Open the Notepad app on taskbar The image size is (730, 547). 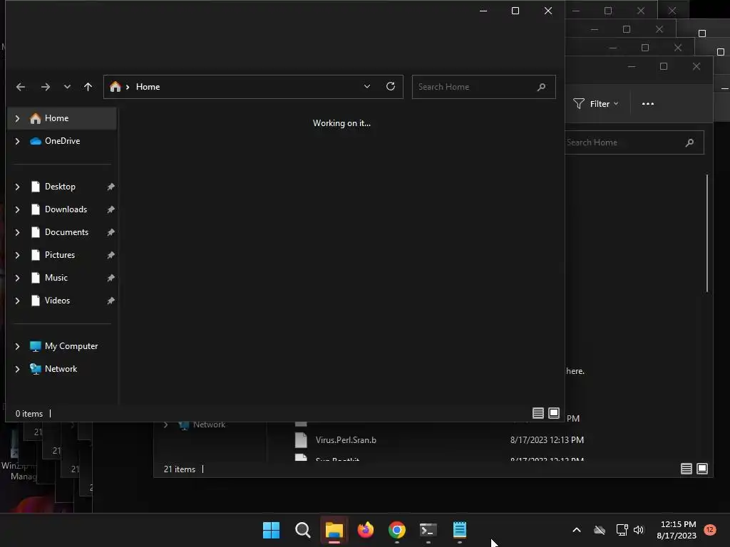[460, 530]
